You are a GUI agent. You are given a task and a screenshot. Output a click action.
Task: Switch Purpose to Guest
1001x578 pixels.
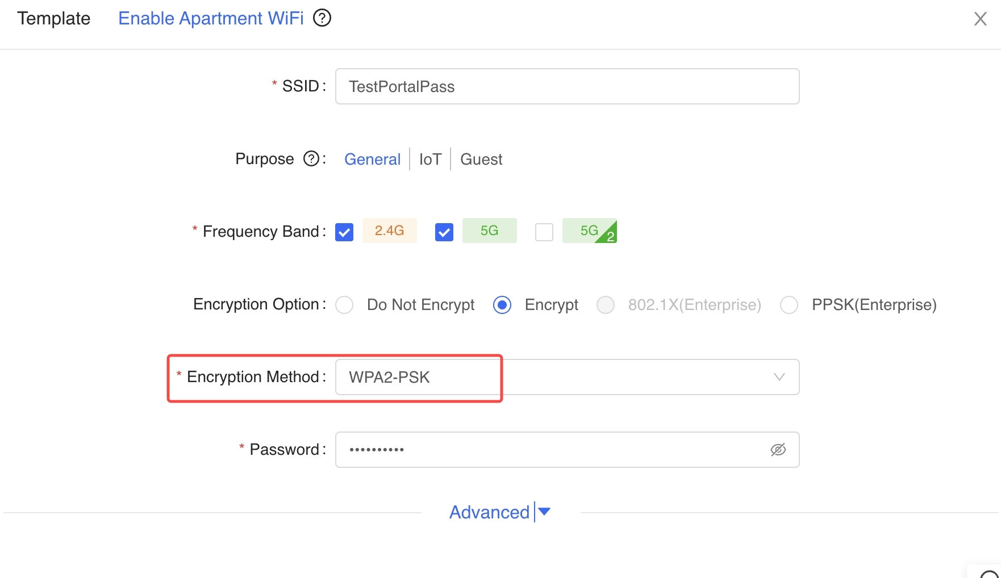pos(481,160)
